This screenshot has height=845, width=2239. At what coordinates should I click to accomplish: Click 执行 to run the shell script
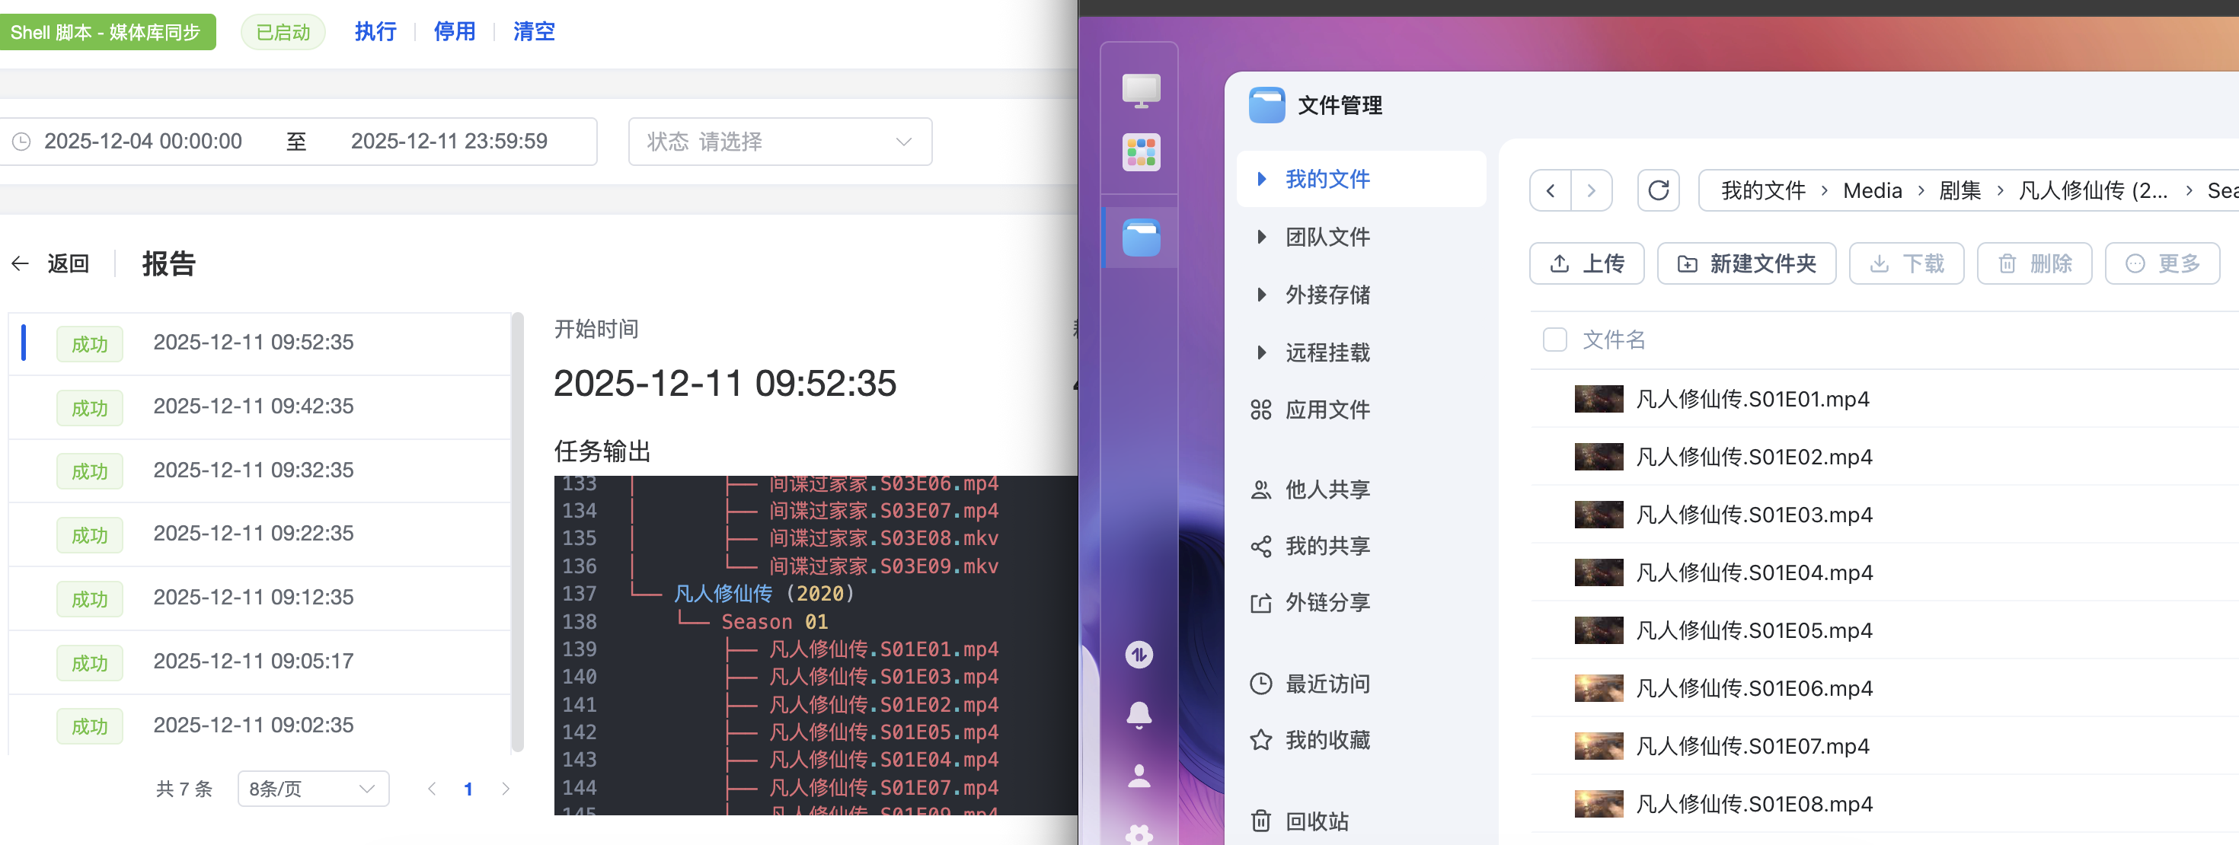tap(375, 31)
